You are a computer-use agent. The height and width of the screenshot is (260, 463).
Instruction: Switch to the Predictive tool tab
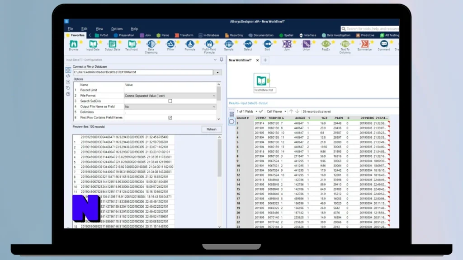point(365,35)
